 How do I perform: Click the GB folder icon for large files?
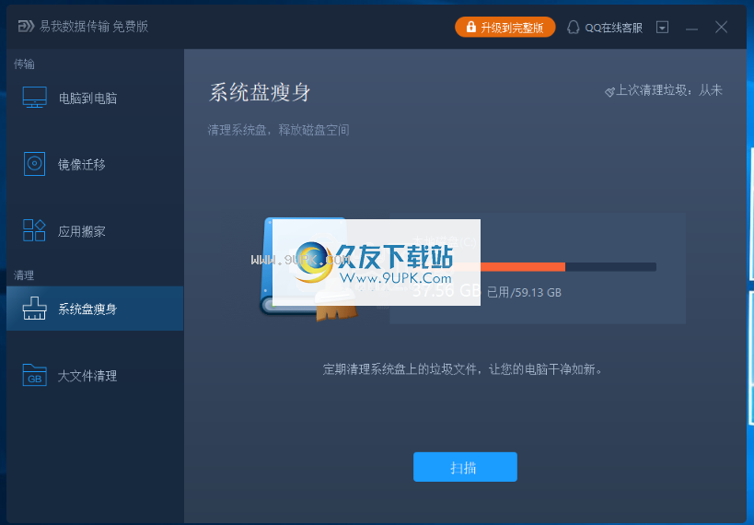click(35, 375)
